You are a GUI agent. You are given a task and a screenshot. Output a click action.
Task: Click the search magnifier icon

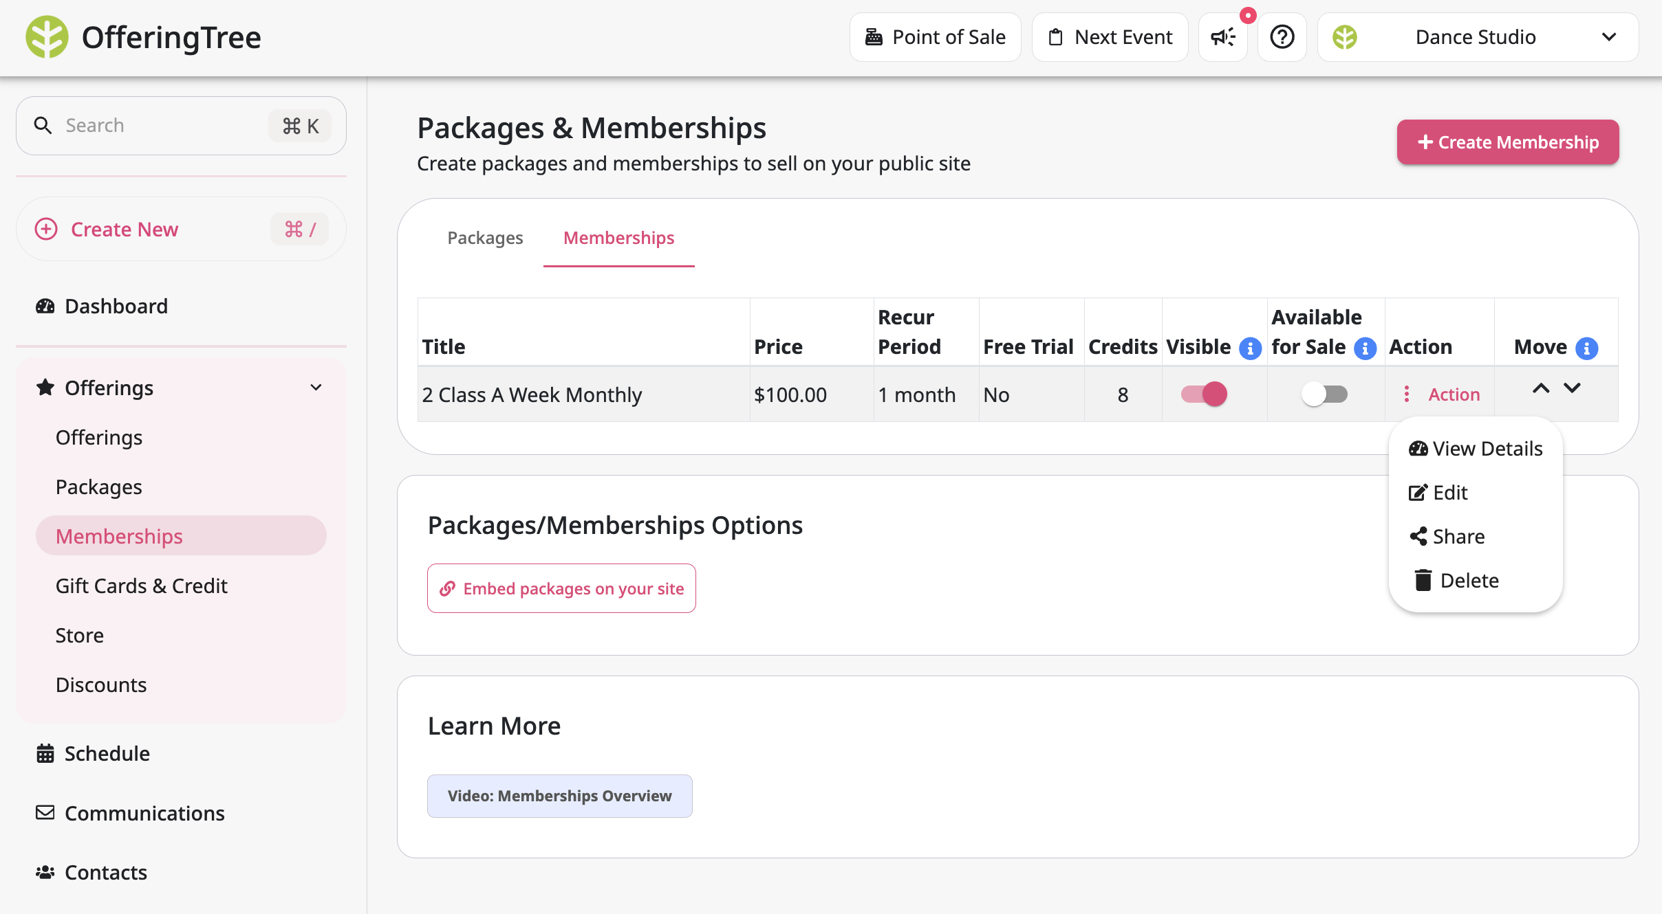(x=43, y=126)
